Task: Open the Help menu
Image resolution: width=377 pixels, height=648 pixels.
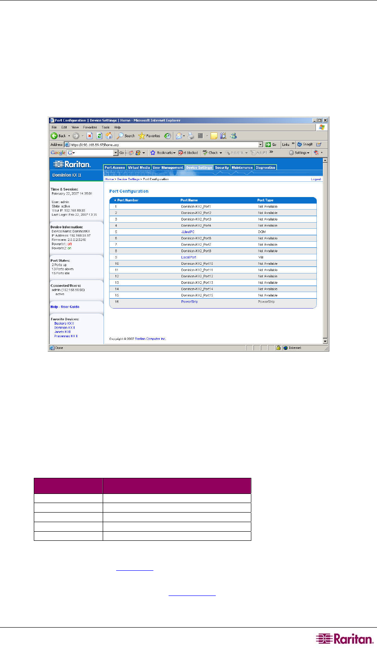Action: pyautogui.click(x=117, y=128)
